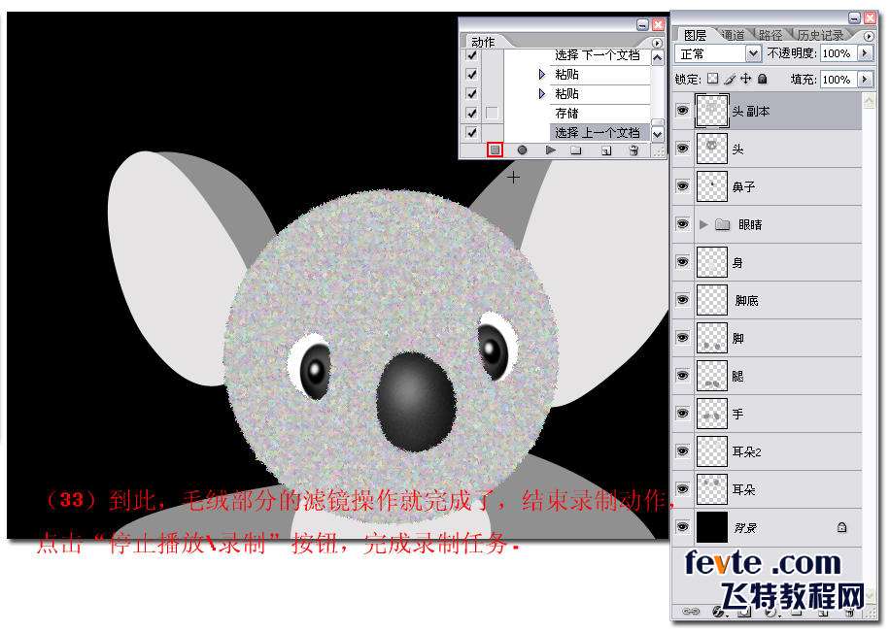Screen dimensions: 890x633
Task: Open the 正常 blend mode dropdown
Action: [x=753, y=54]
